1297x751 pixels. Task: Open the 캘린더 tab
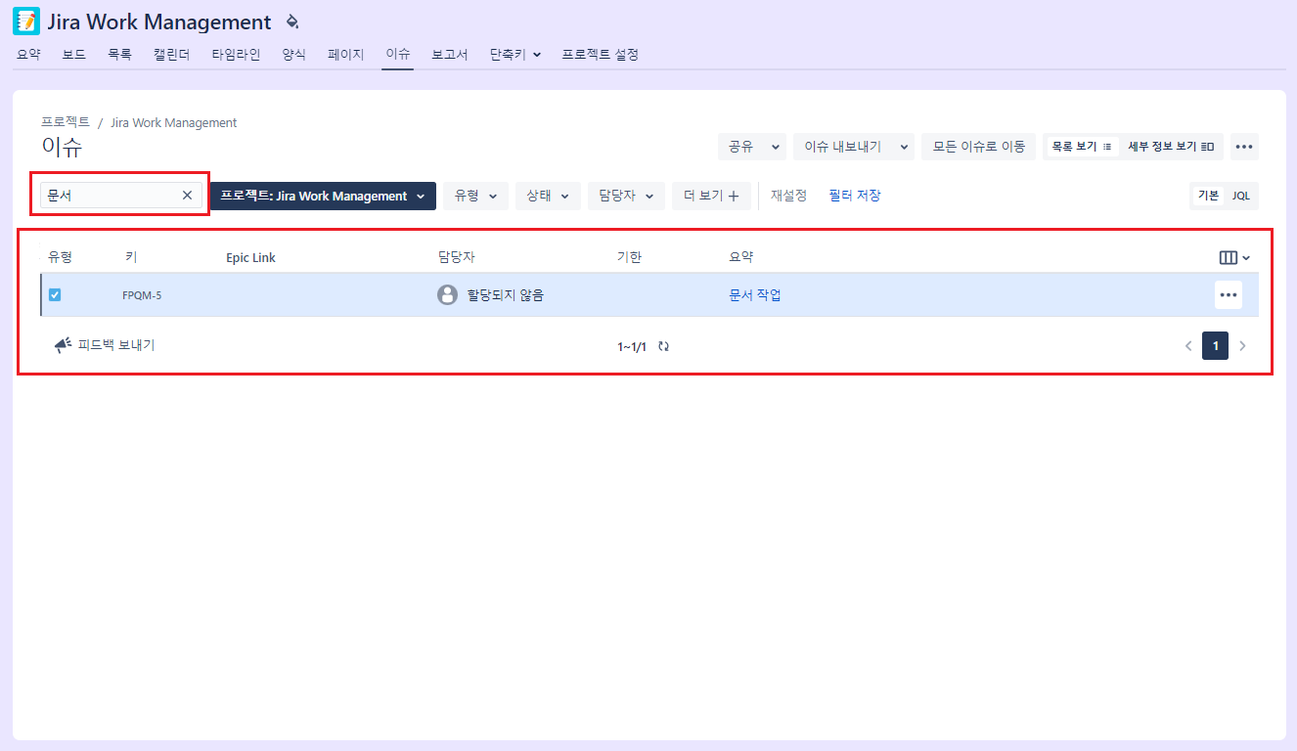pyautogui.click(x=171, y=55)
